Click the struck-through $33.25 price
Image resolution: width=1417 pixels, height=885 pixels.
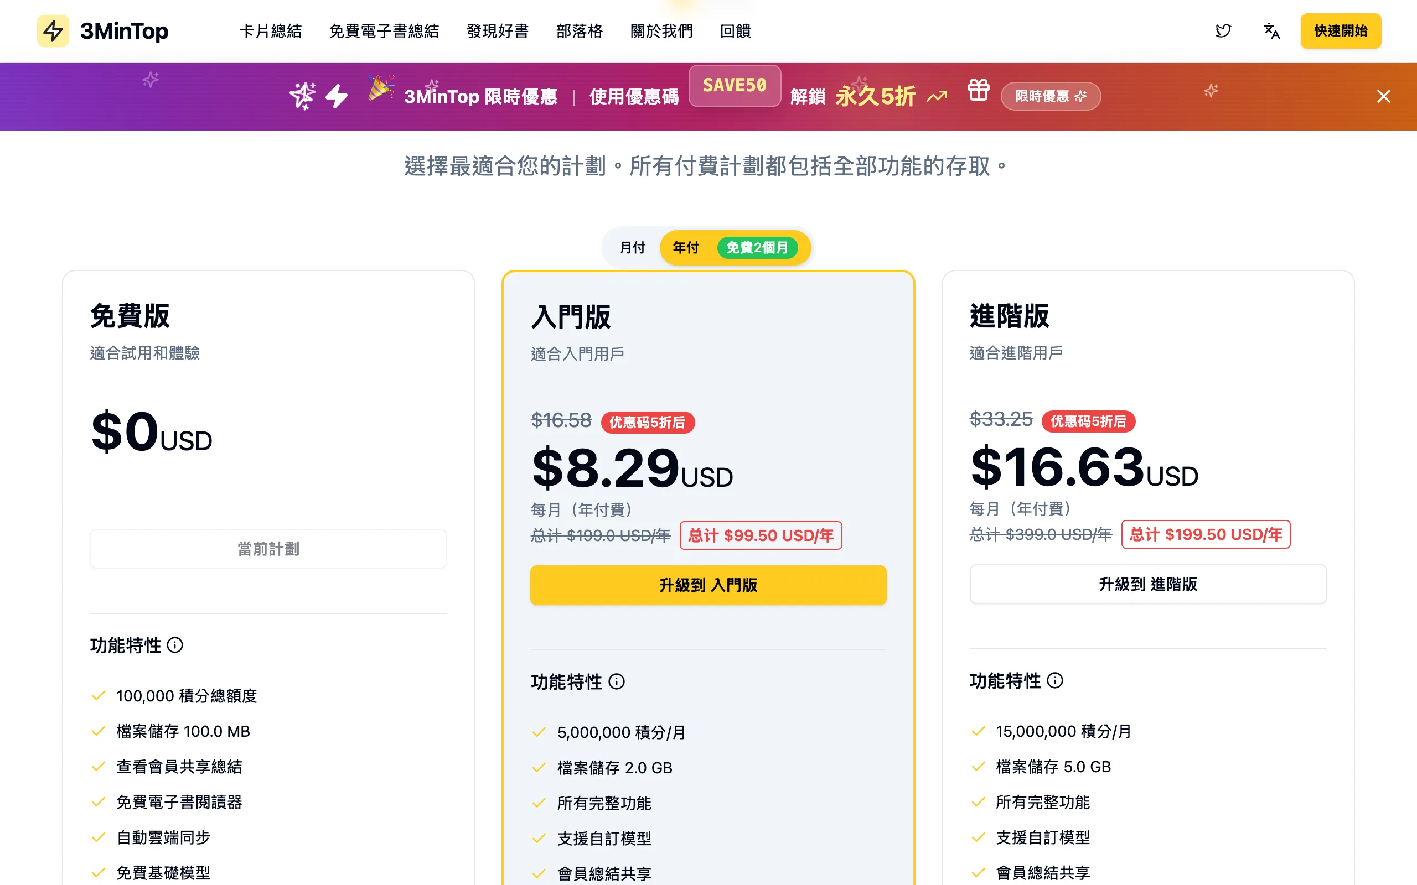(1001, 419)
